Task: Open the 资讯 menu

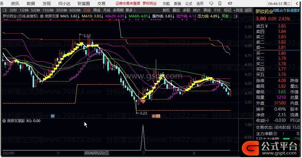Action: [x=15, y=4]
